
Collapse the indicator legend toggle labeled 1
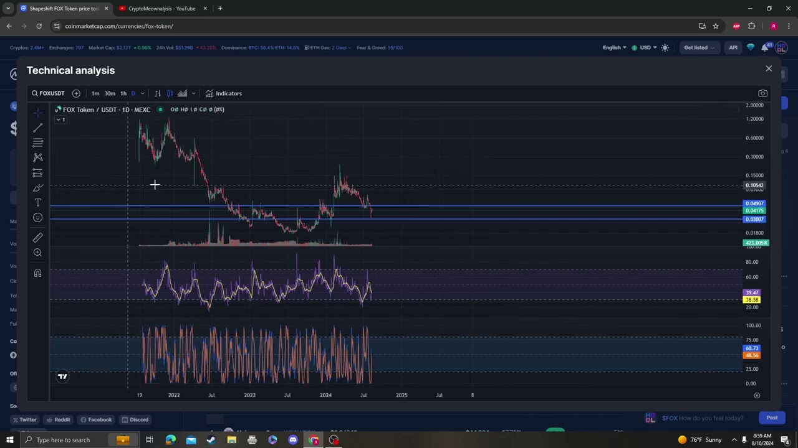click(x=60, y=119)
